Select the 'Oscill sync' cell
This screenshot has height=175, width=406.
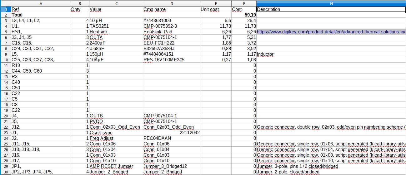[x=116, y=133]
